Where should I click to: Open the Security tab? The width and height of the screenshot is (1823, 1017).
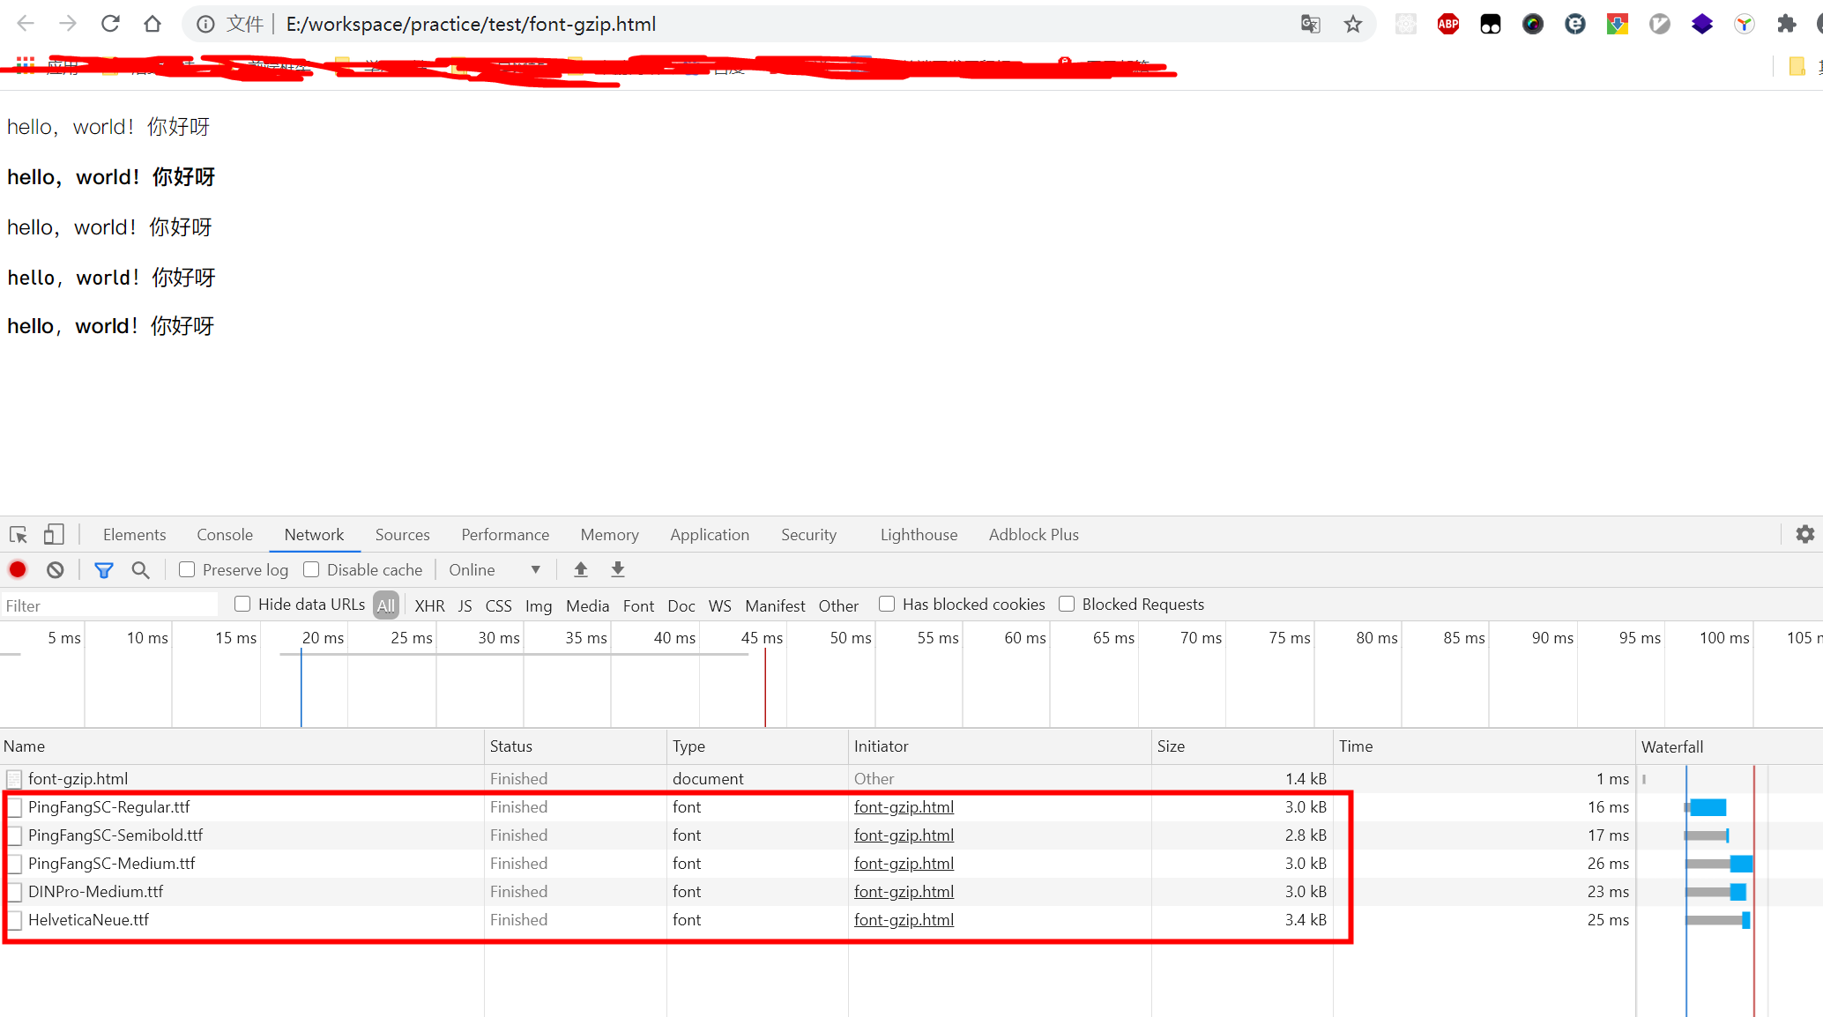coord(808,534)
